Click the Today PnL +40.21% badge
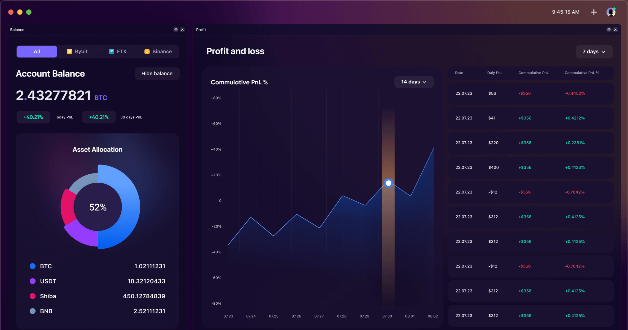Image resolution: width=628 pixels, height=330 pixels. pos(33,117)
